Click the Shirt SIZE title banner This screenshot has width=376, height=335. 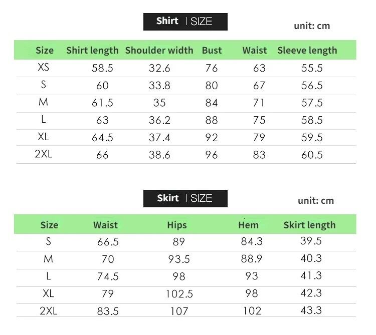tap(185, 22)
